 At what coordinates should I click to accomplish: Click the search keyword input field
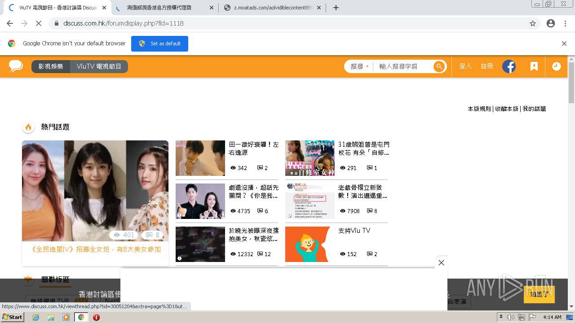(403, 66)
